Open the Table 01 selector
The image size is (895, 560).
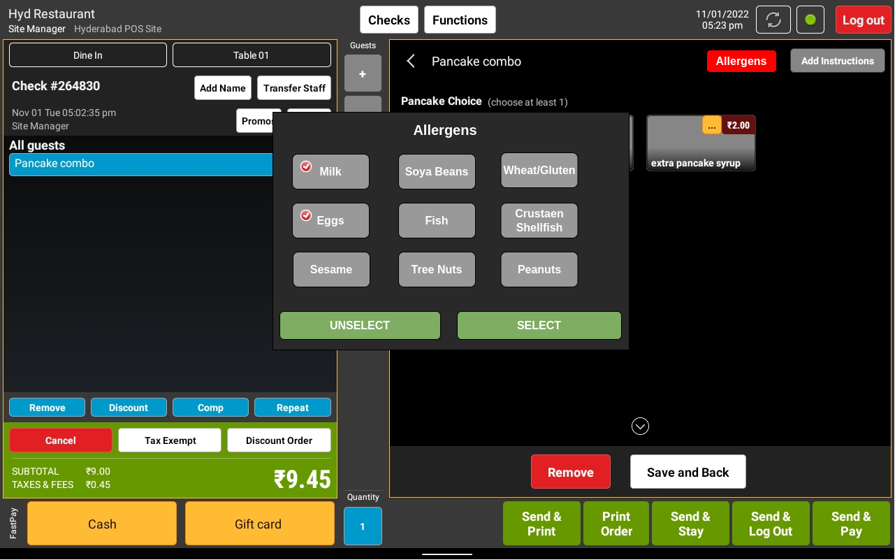pyautogui.click(x=252, y=55)
